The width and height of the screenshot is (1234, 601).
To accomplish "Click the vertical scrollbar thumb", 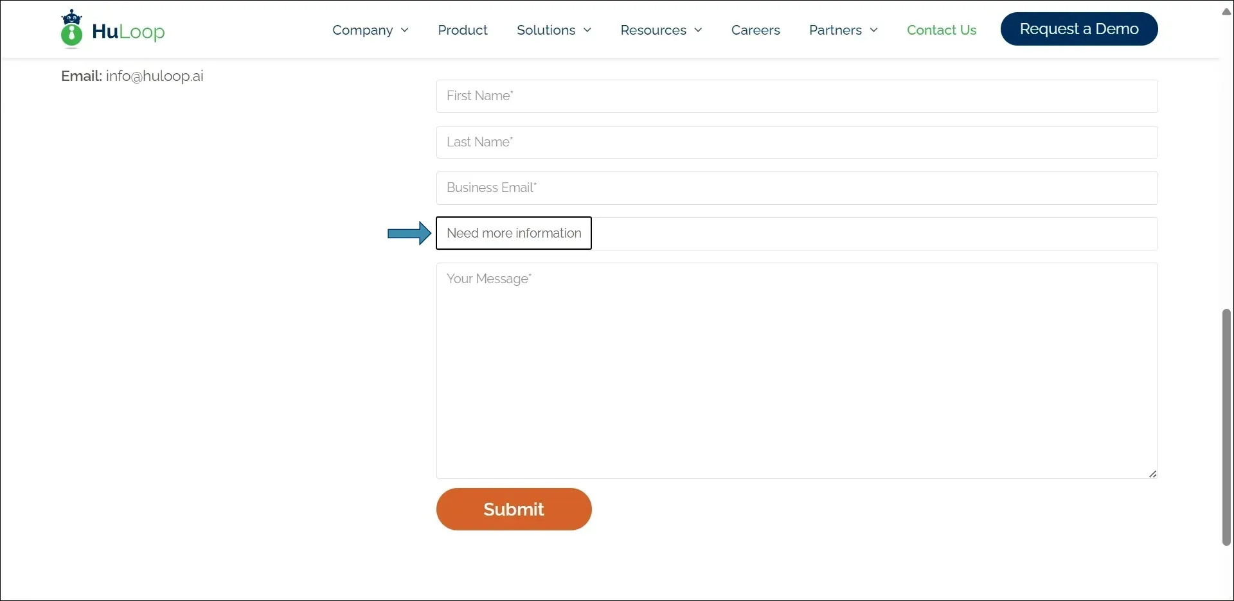I will click(x=1226, y=427).
